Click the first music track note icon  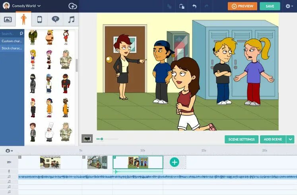[x=9, y=177]
